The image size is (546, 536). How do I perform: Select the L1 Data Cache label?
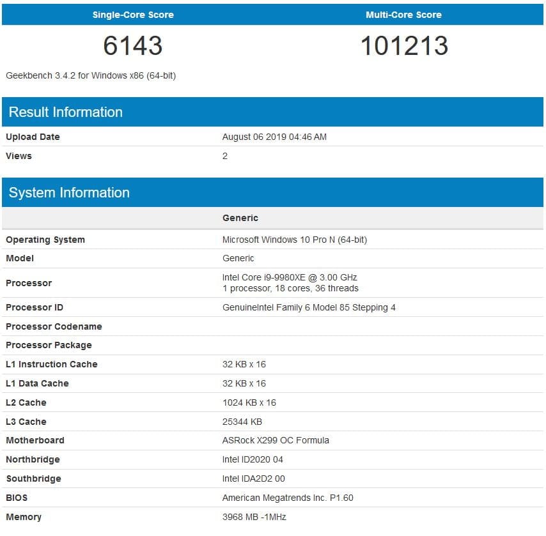pos(37,383)
